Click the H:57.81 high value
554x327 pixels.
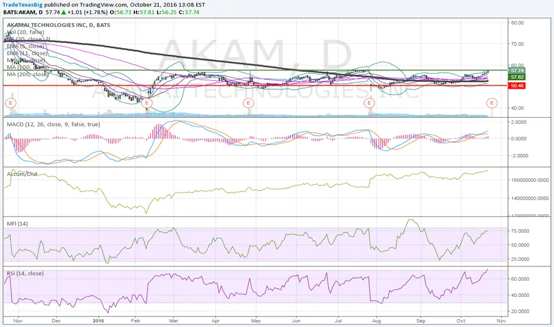(x=144, y=12)
